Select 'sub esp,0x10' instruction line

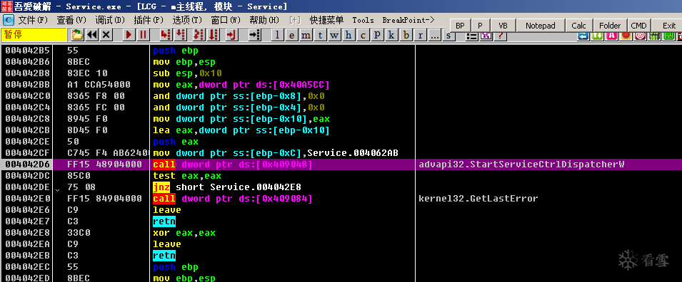(341, 73)
